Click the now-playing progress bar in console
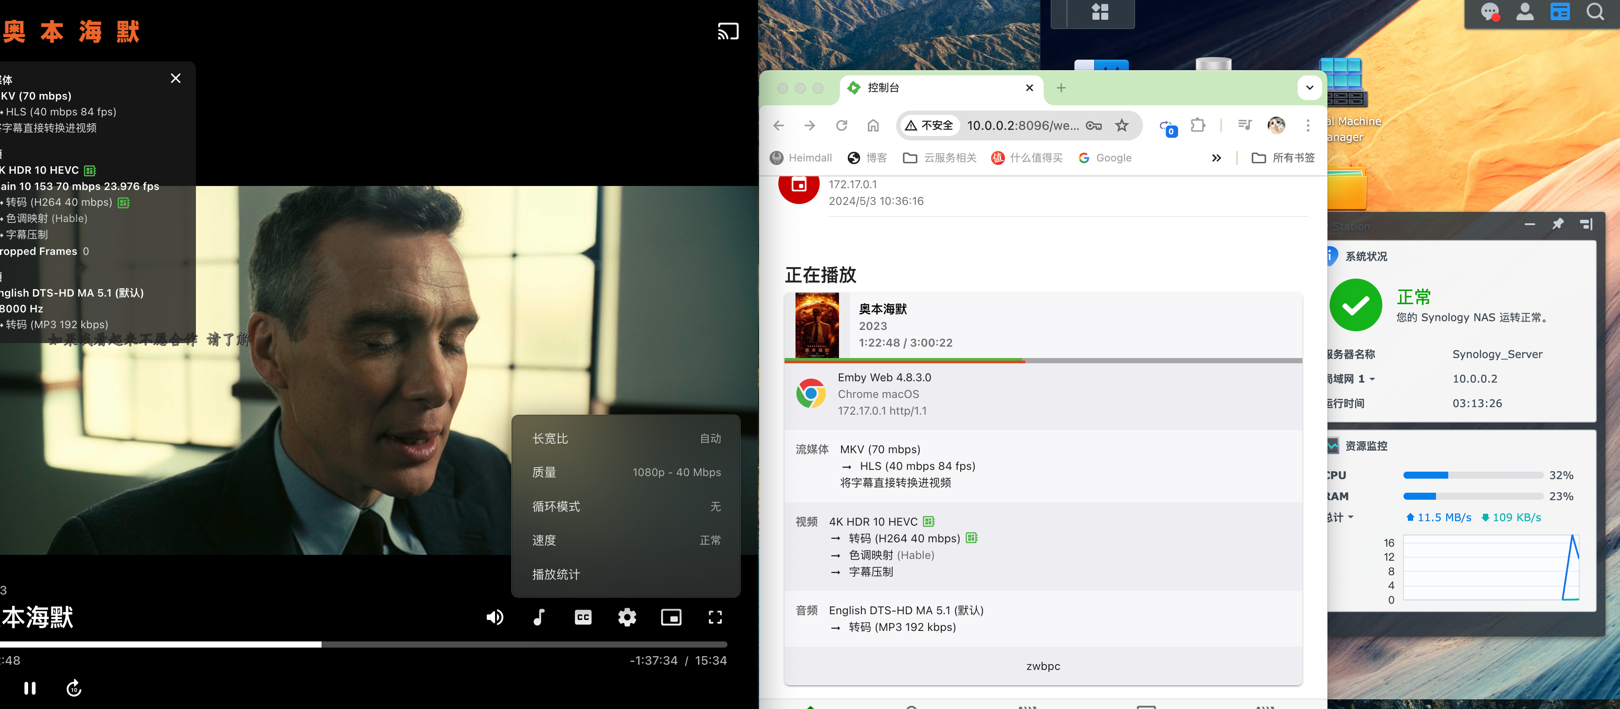 coord(1043,361)
